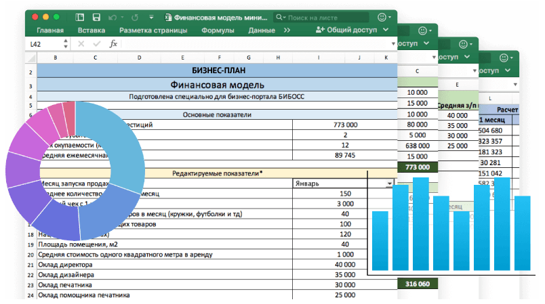Switch to the Вставка tab
The height and width of the screenshot is (304, 545).
[x=92, y=30]
